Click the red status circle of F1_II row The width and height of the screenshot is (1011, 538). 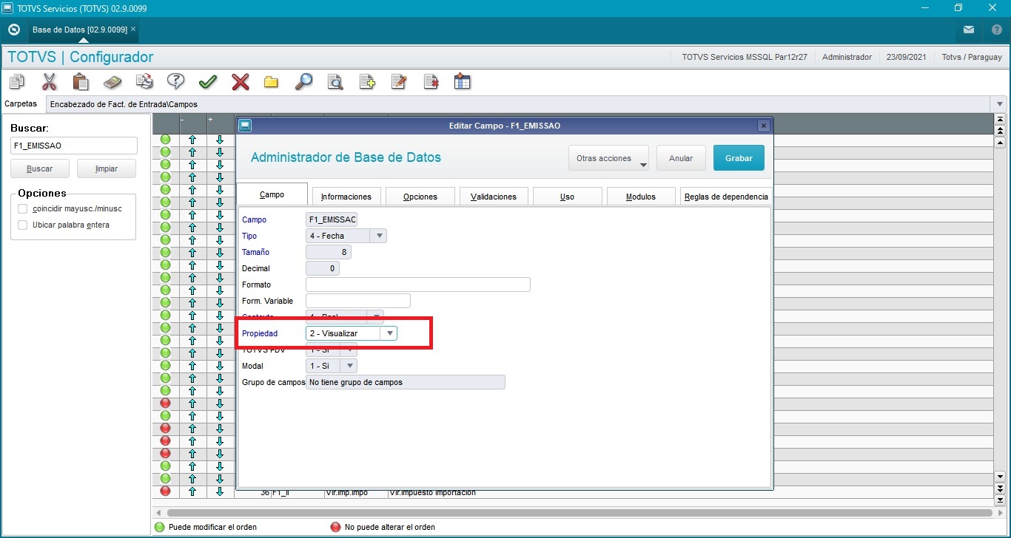point(165,491)
